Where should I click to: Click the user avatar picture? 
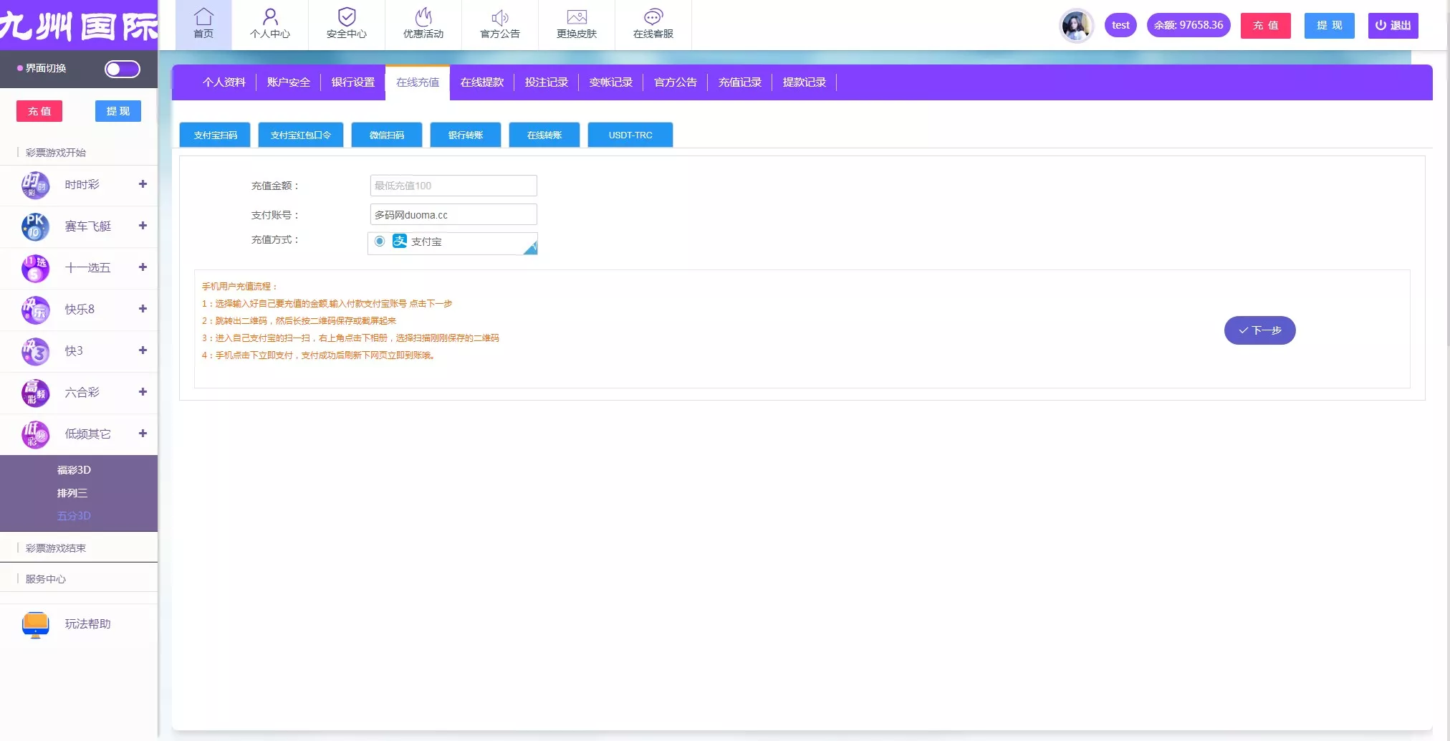(1076, 26)
